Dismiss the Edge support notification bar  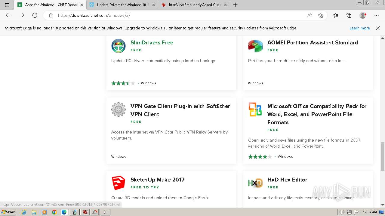click(x=378, y=28)
